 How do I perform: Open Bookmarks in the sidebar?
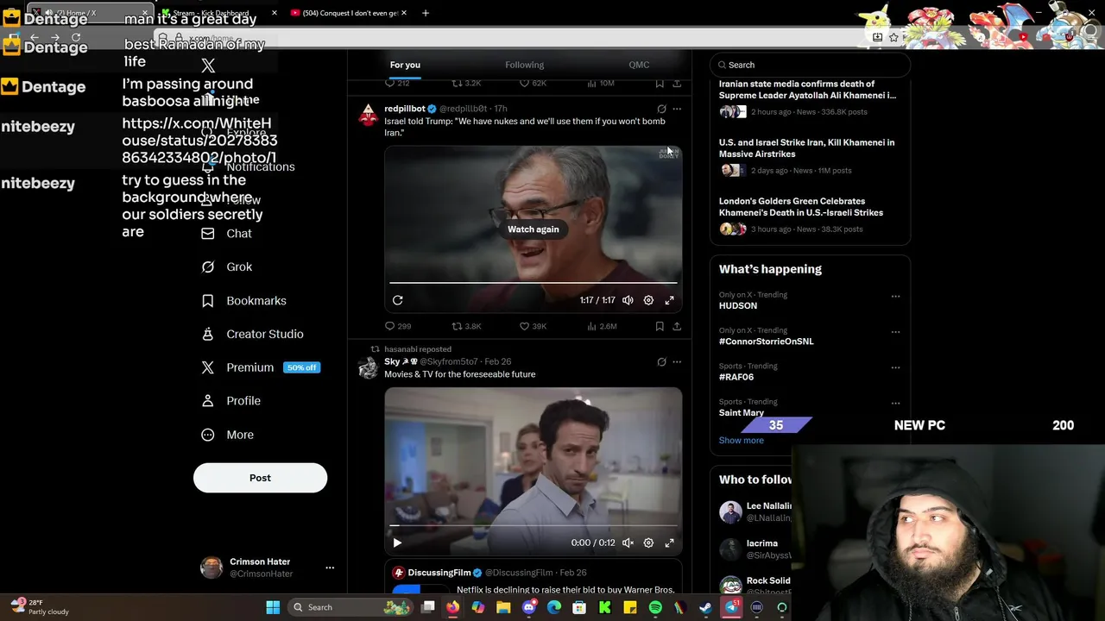(243, 301)
